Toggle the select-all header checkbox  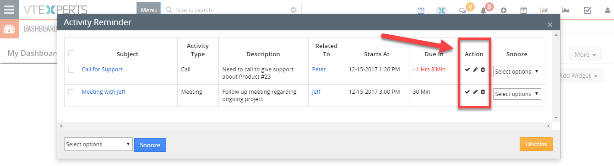[71, 53]
